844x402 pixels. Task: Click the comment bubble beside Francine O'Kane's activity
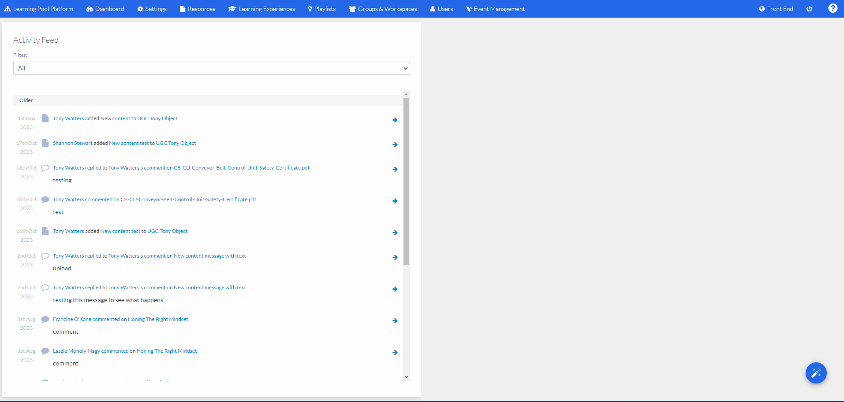coord(45,319)
